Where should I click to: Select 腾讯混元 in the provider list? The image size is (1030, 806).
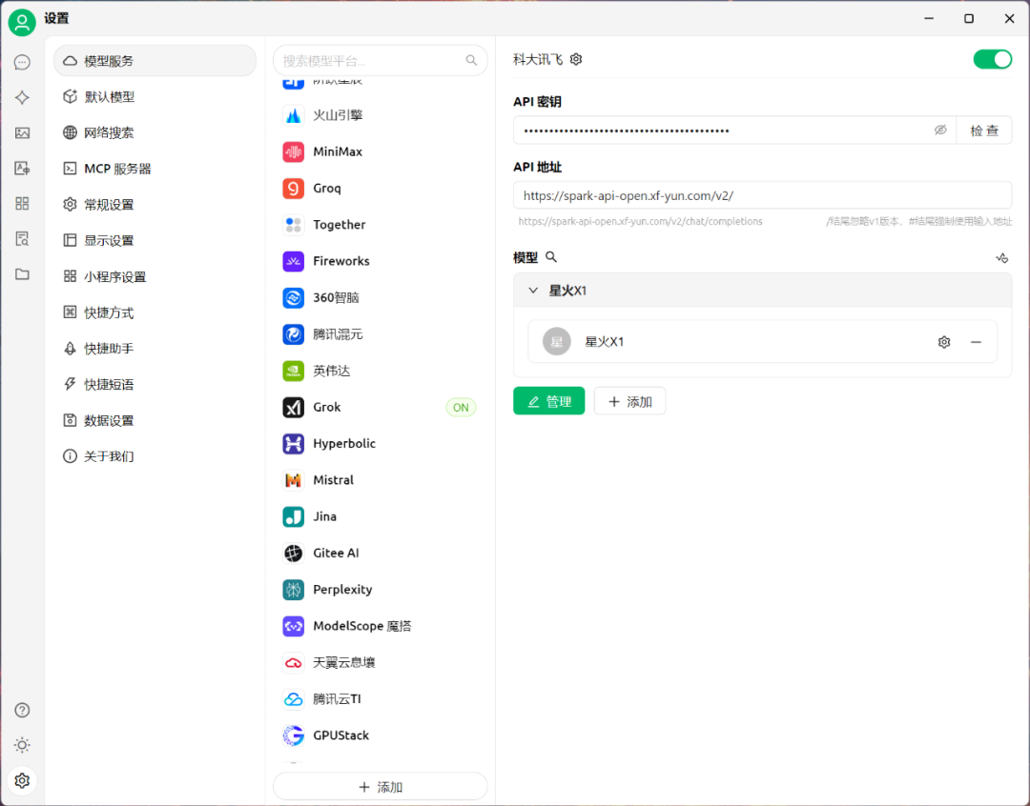379,334
